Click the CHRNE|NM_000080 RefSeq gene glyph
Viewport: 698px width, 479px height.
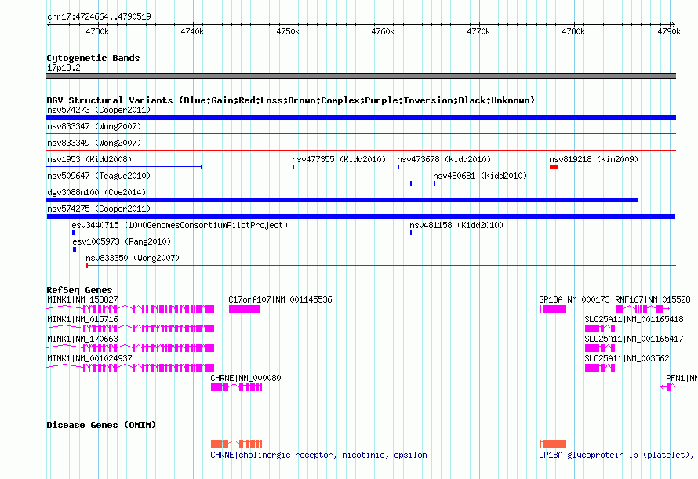point(236,387)
